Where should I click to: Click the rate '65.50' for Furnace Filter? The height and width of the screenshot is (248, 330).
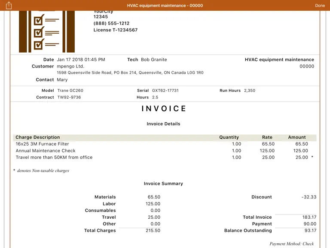click(x=268, y=144)
